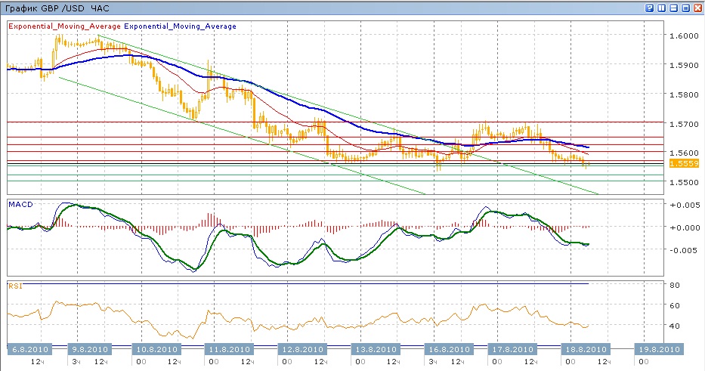Screen dimensions: 705x371
Task: Close the GBP/USD chart window
Action: point(697,8)
